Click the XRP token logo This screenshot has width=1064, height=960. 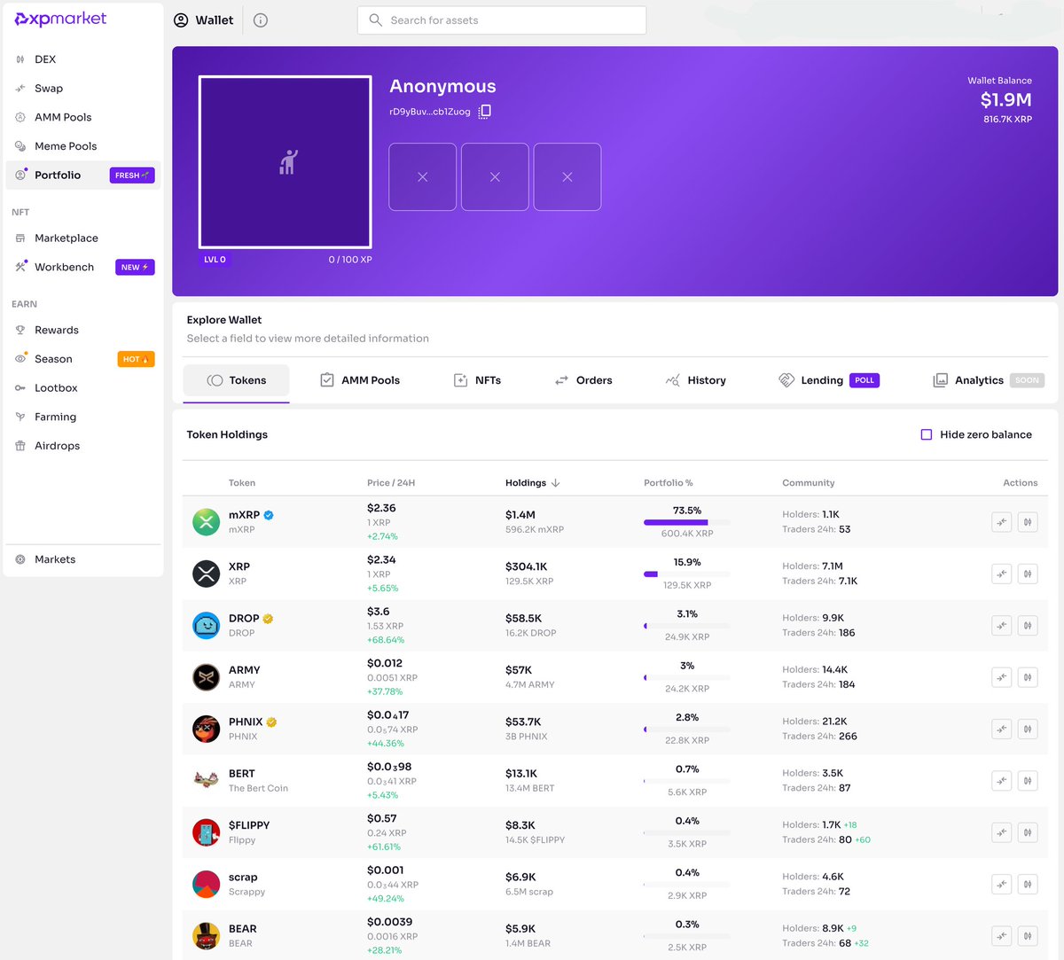[207, 574]
